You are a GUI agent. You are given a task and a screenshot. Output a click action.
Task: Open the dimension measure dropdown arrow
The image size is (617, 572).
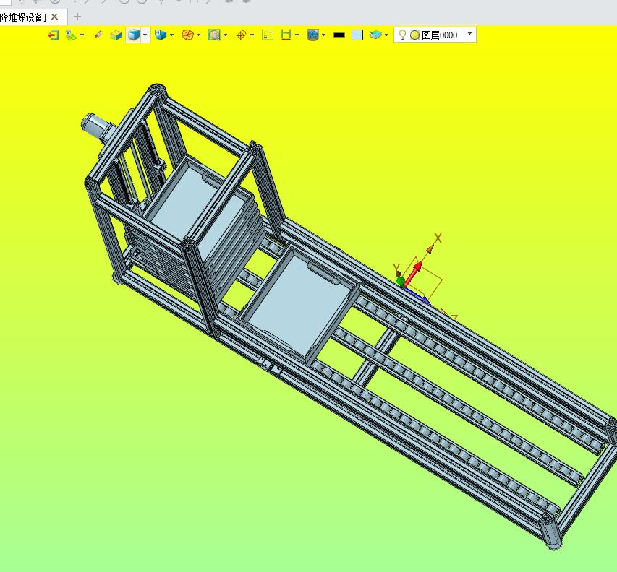pos(297,35)
